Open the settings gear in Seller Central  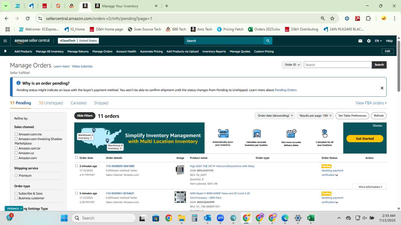[369, 41]
